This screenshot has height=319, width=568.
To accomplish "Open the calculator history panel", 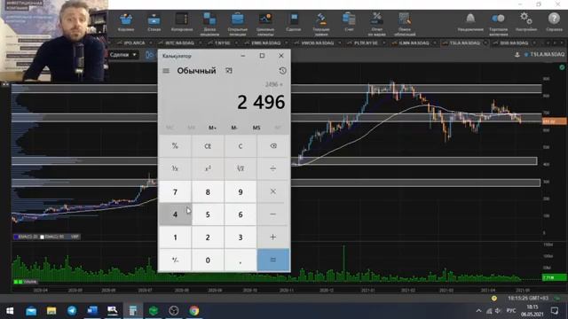I will tap(282, 71).
